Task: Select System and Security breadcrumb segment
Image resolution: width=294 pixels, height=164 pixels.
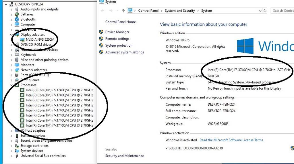Action: click(x=180, y=11)
